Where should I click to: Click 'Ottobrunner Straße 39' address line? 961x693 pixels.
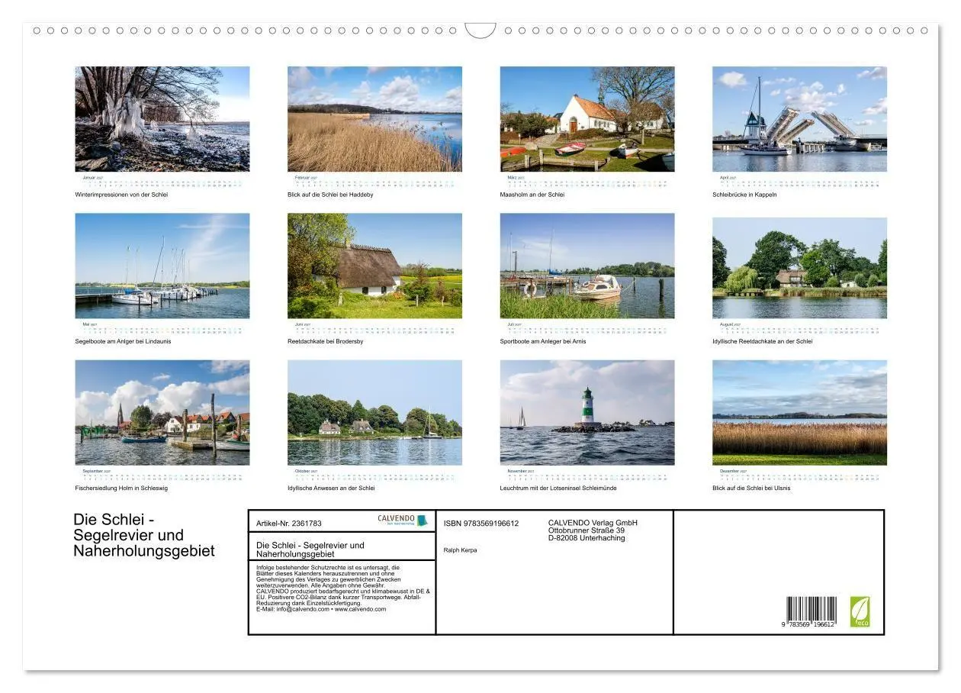(x=587, y=530)
